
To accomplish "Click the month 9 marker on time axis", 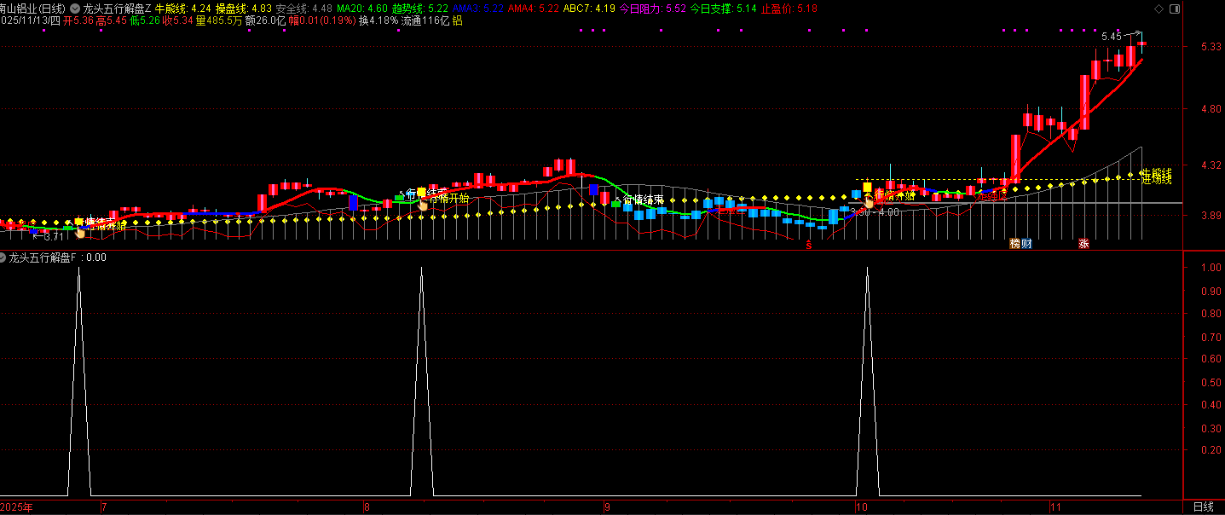I will pos(609,507).
